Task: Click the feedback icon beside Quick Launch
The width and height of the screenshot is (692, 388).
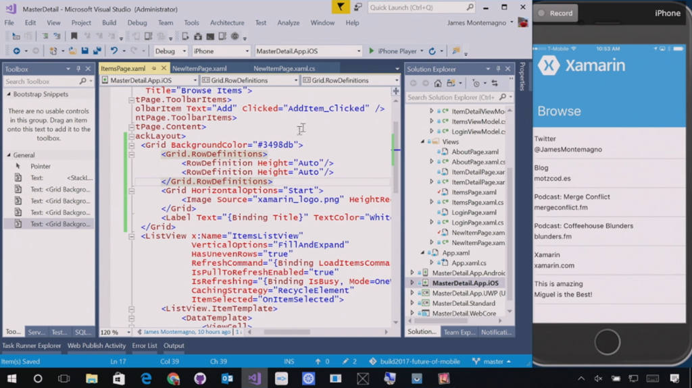Action: tap(358, 7)
